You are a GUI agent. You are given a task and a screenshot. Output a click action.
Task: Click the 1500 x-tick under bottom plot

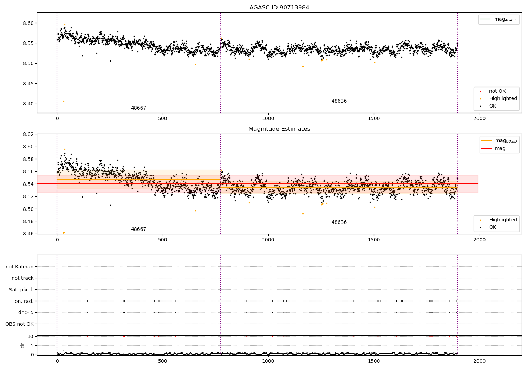pos(374,361)
